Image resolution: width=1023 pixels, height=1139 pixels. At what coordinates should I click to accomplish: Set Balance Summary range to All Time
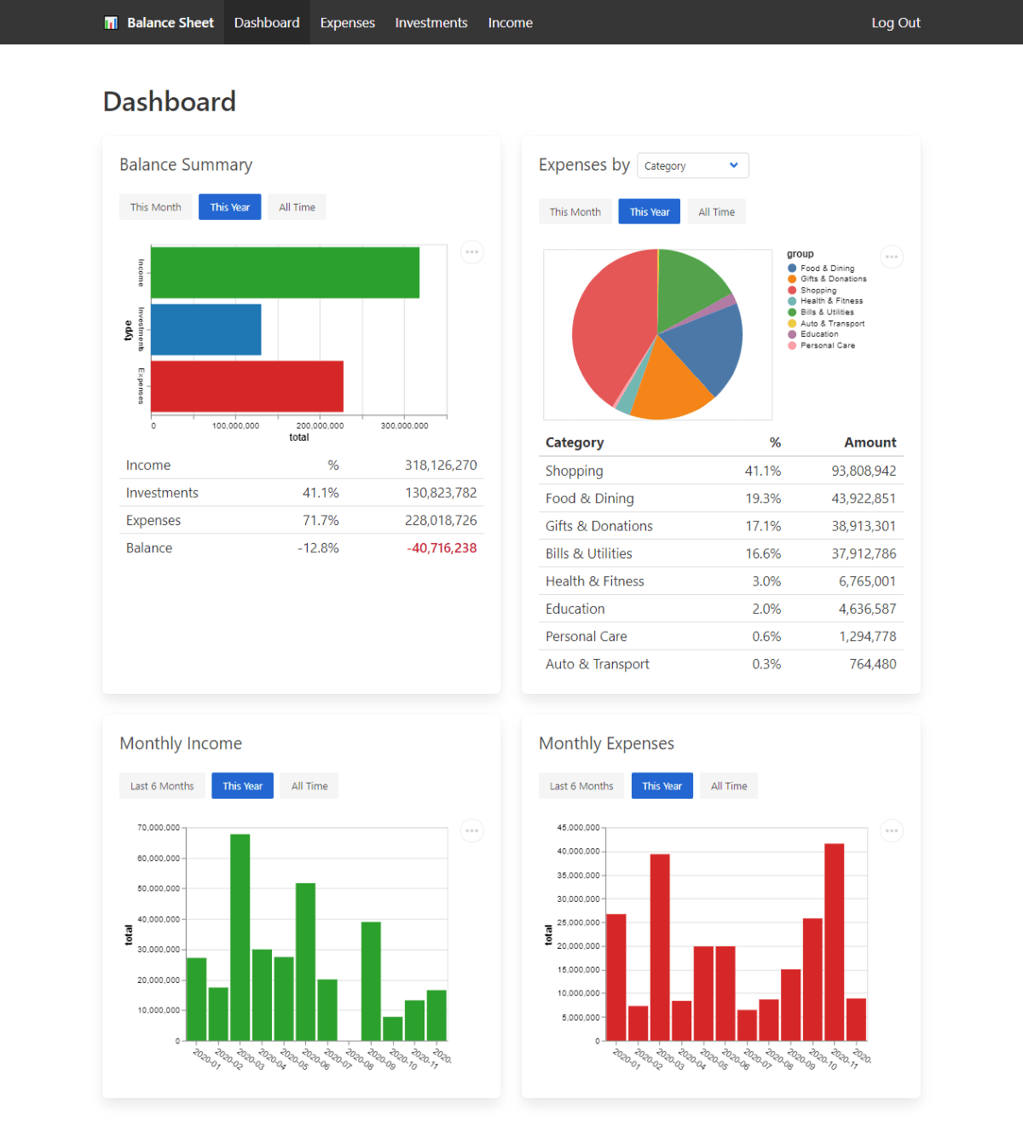tap(297, 207)
